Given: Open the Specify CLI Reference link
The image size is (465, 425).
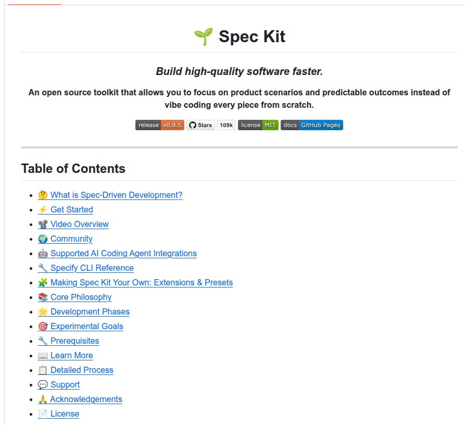Looking at the screenshot, I should pos(92,268).
